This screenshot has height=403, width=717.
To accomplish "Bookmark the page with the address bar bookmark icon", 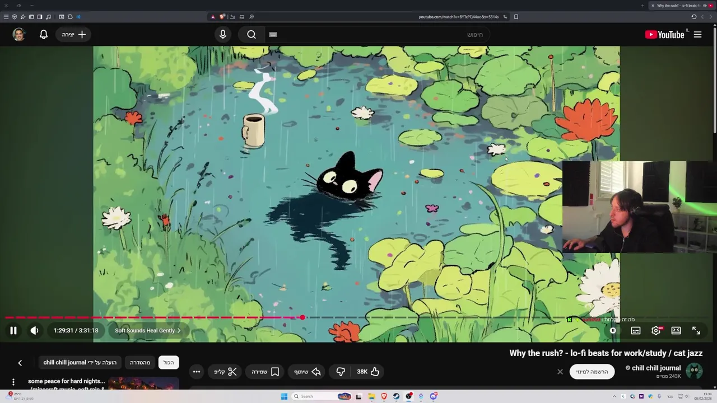I will point(516,17).
